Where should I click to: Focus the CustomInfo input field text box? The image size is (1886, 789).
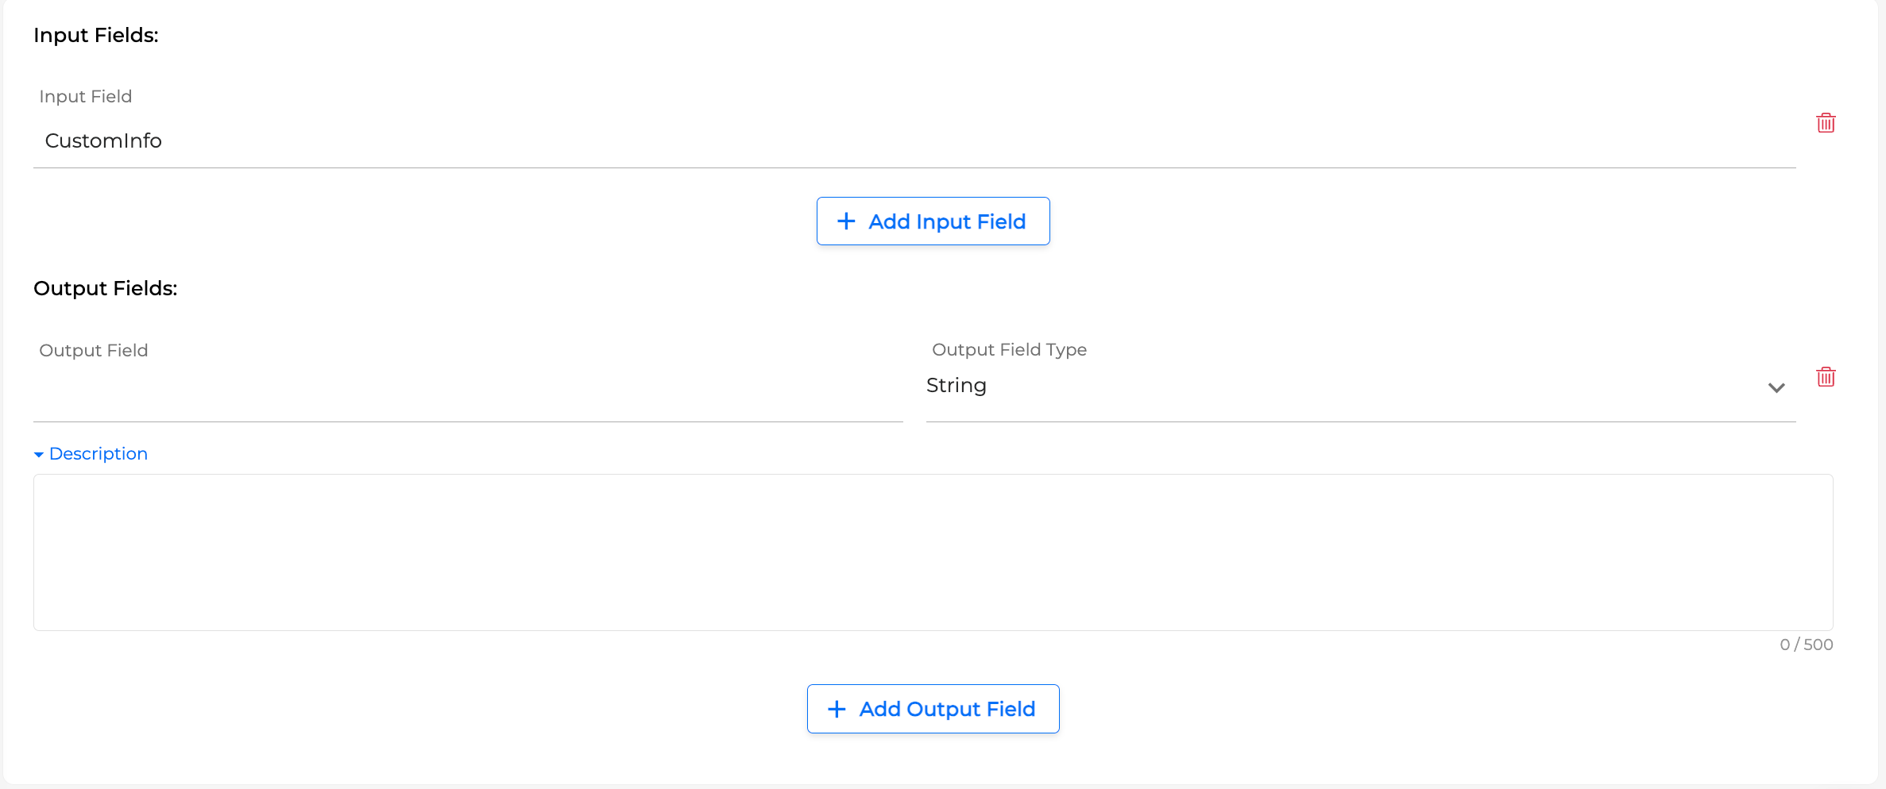[914, 141]
